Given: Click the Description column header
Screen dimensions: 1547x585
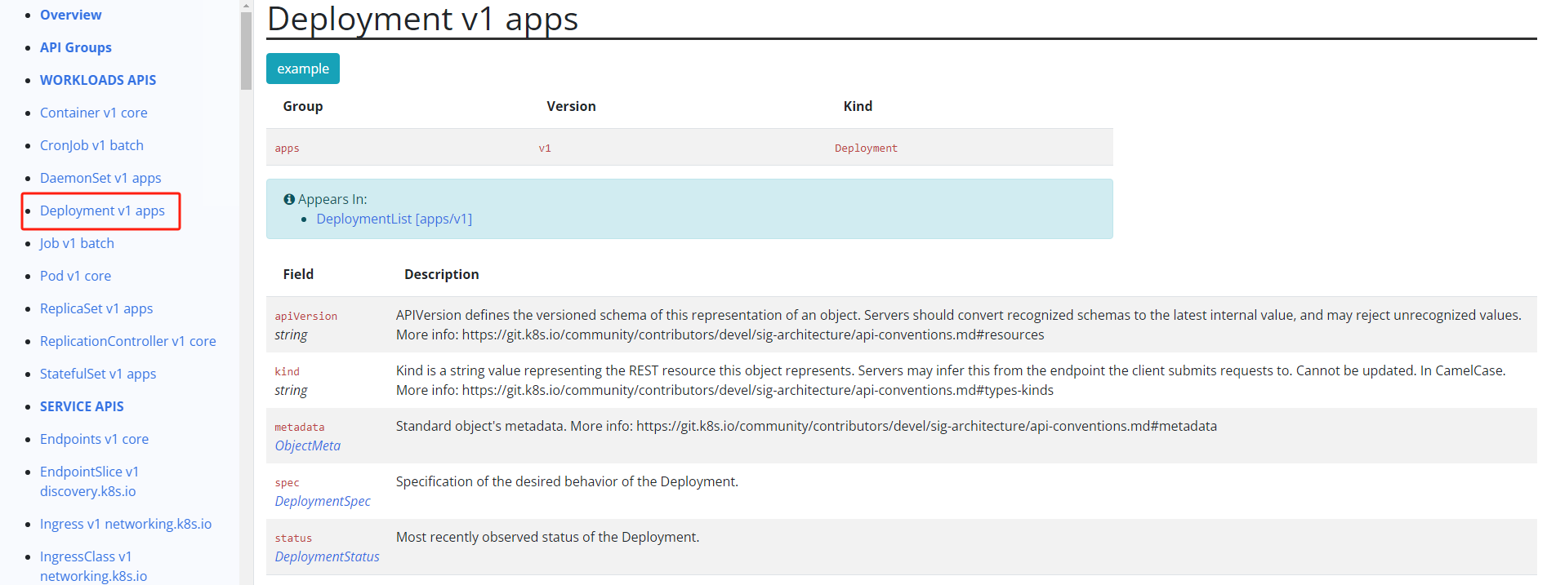Looking at the screenshot, I should (x=441, y=274).
